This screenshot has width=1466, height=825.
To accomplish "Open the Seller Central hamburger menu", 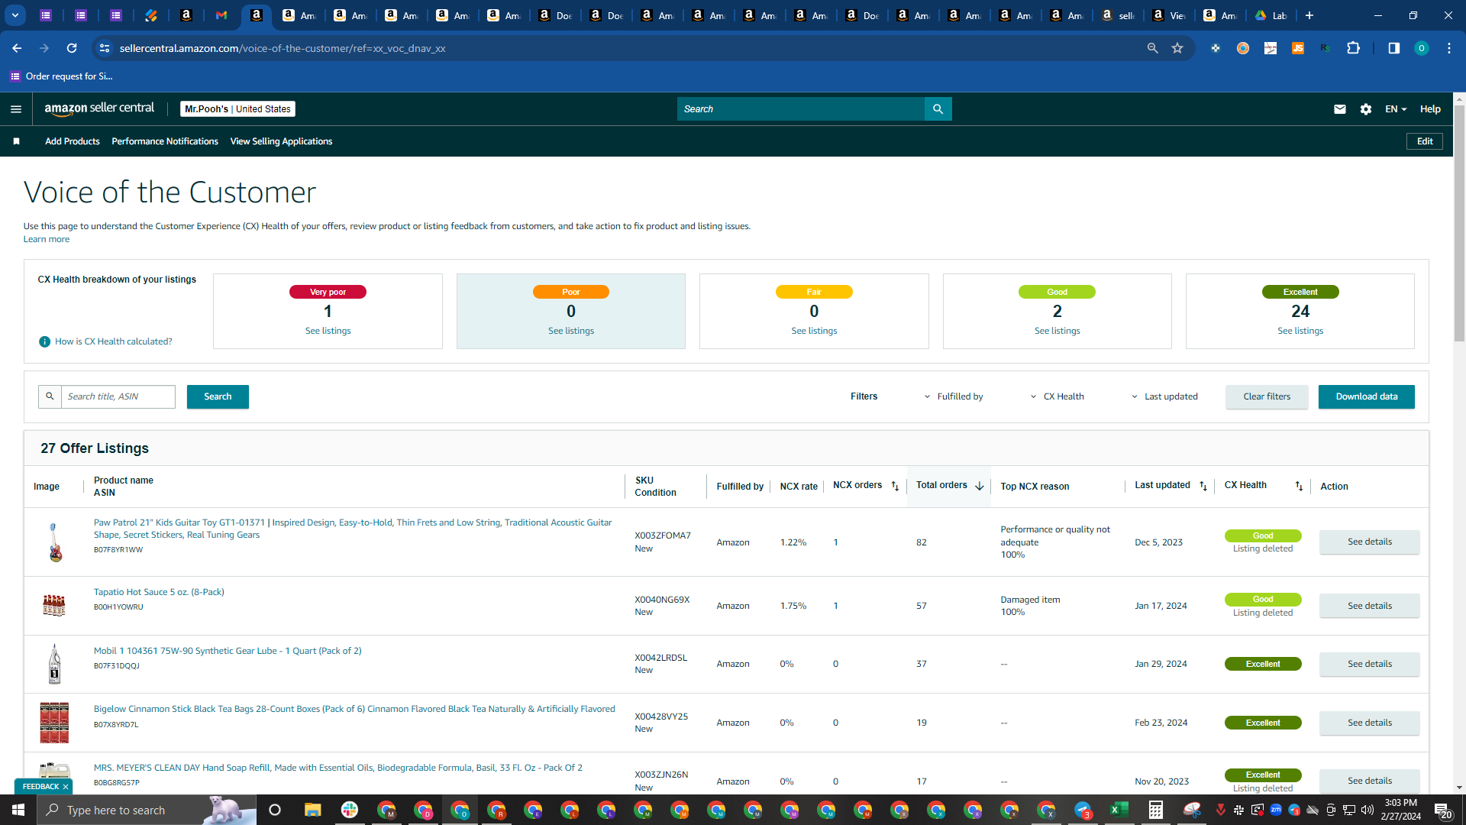I will [x=16, y=109].
